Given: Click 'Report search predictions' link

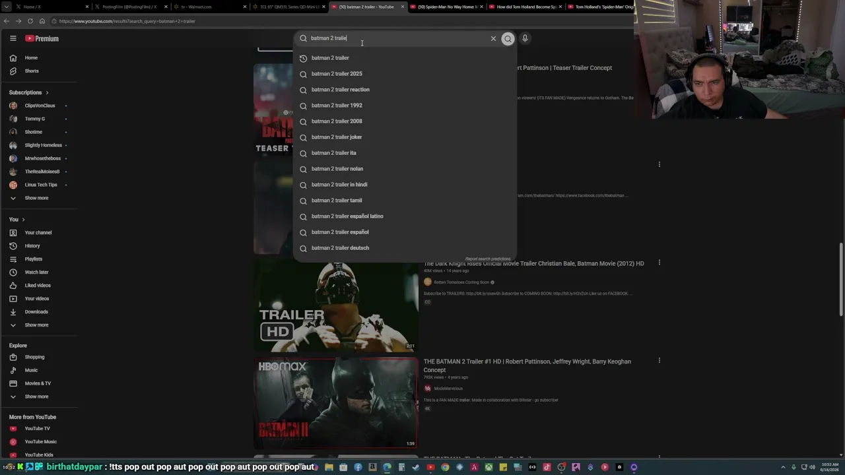Looking at the screenshot, I should 488,259.
